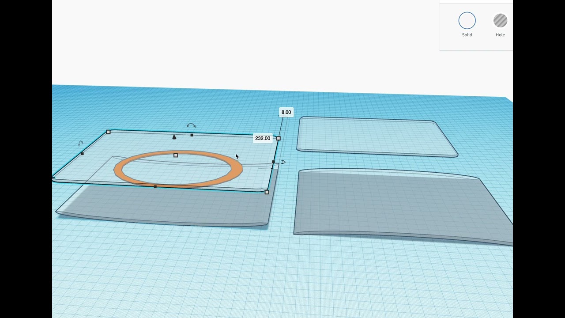
Task: Click the white height handle above the orange ring
Action: tap(176, 155)
